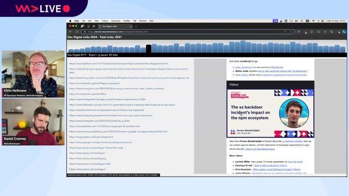349x196 pixels.
Task: Open the Learn JavaScript link
Action: click(244, 68)
